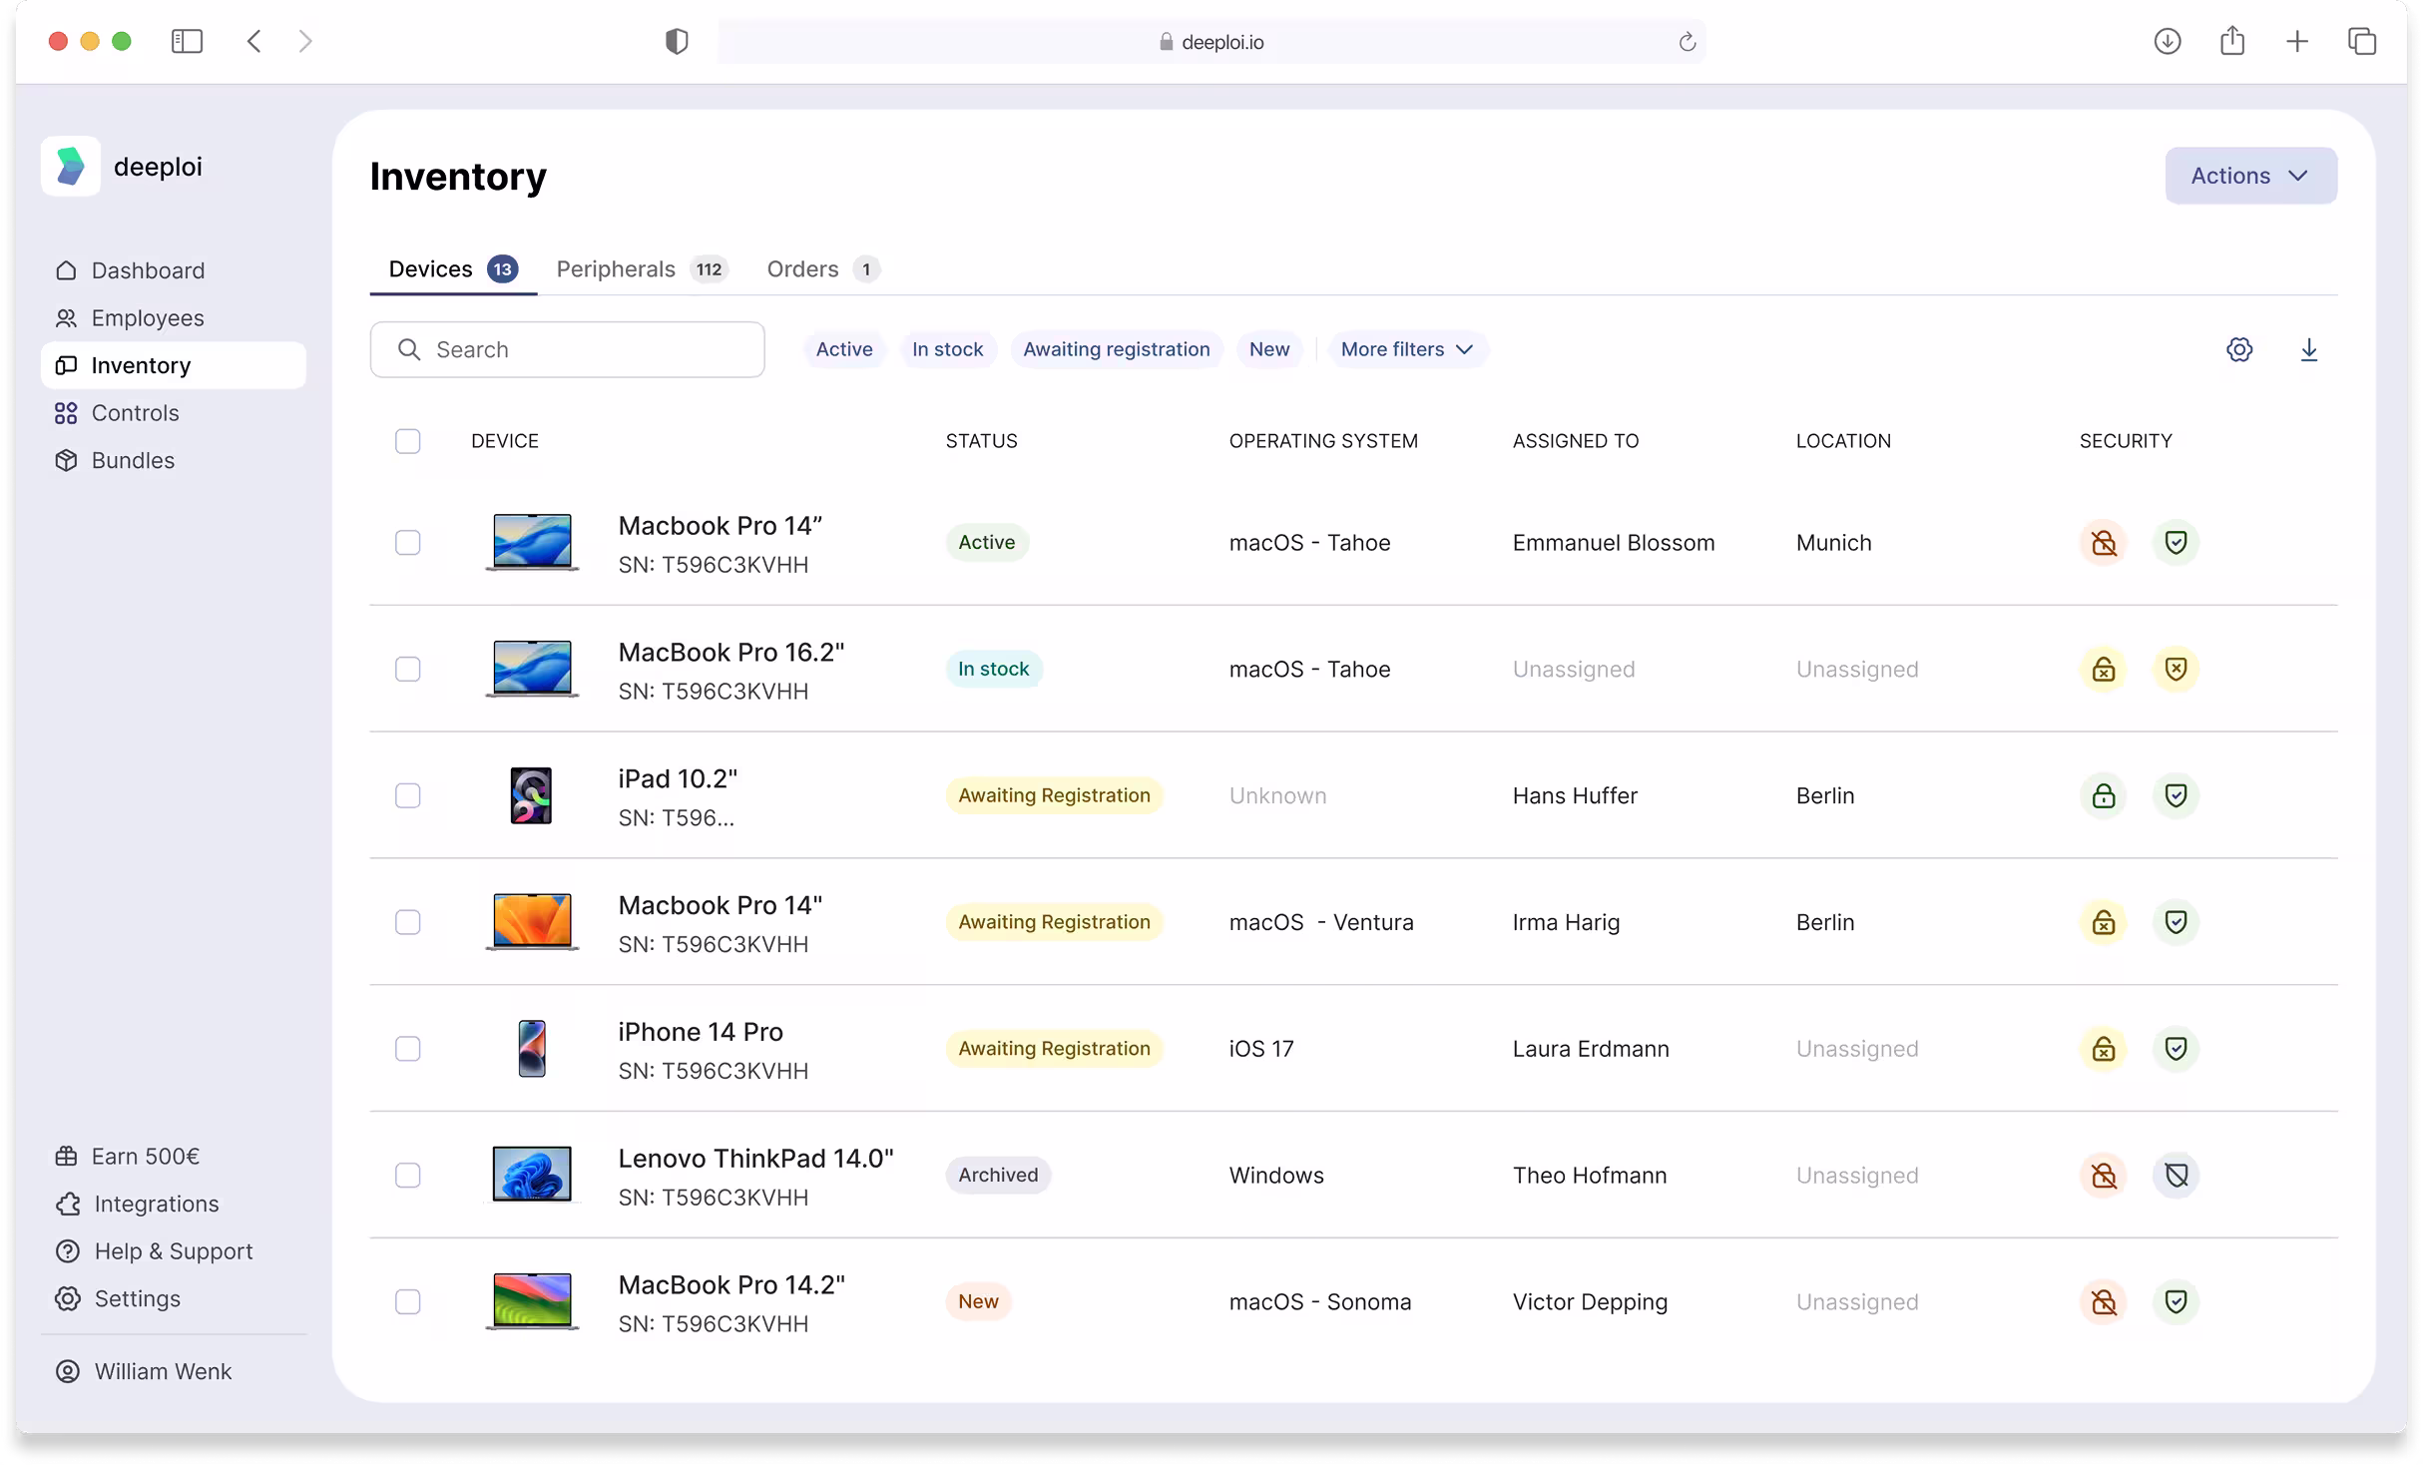
Task: Filter devices by In stock
Action: pyautogui.click(x=948, y=349)
